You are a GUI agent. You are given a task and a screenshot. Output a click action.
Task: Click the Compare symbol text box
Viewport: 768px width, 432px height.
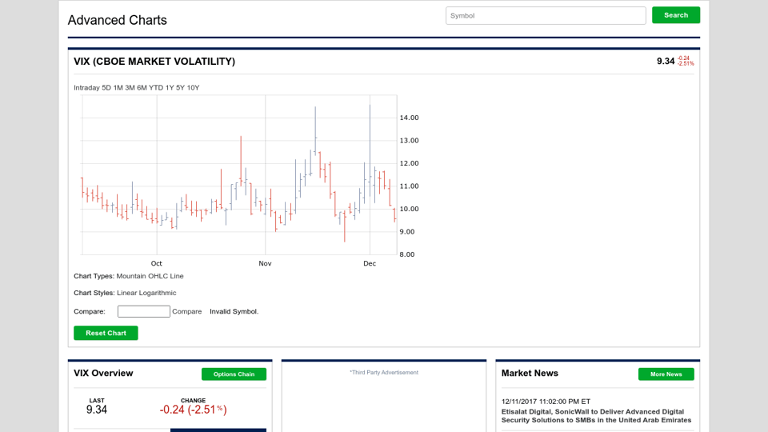144,311
